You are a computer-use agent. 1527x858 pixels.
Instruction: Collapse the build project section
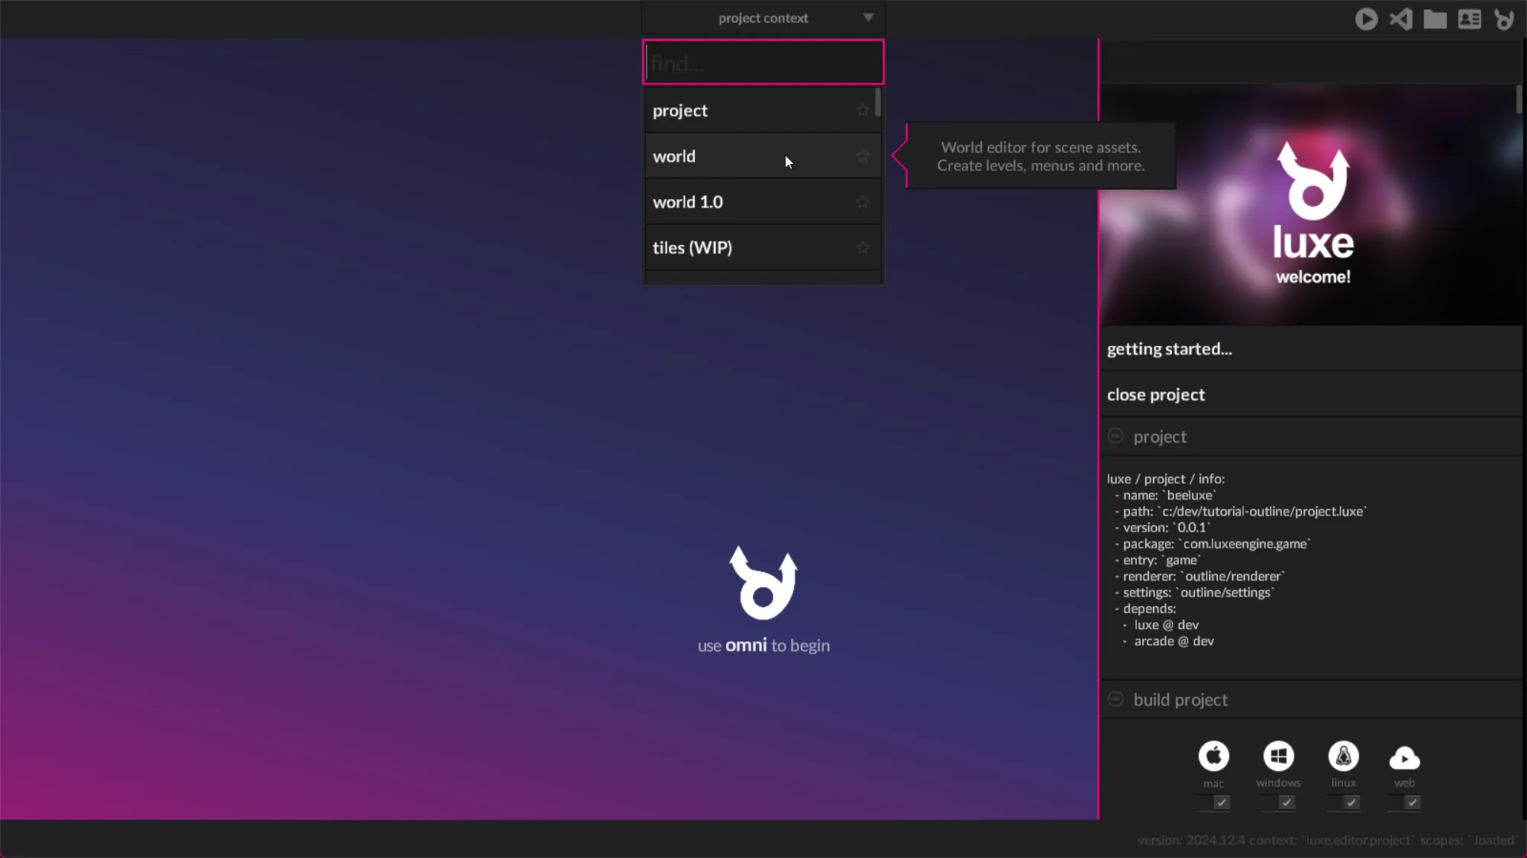[1115, 699]
